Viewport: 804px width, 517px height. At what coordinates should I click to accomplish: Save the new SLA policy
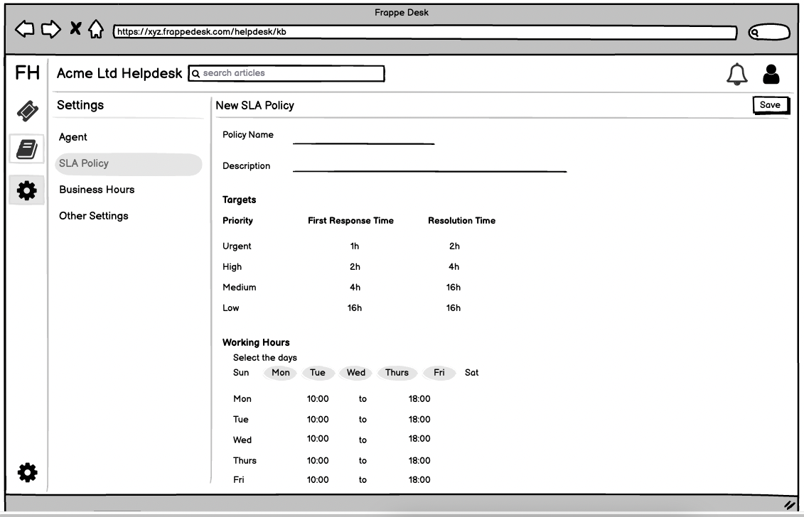point(771,104)
